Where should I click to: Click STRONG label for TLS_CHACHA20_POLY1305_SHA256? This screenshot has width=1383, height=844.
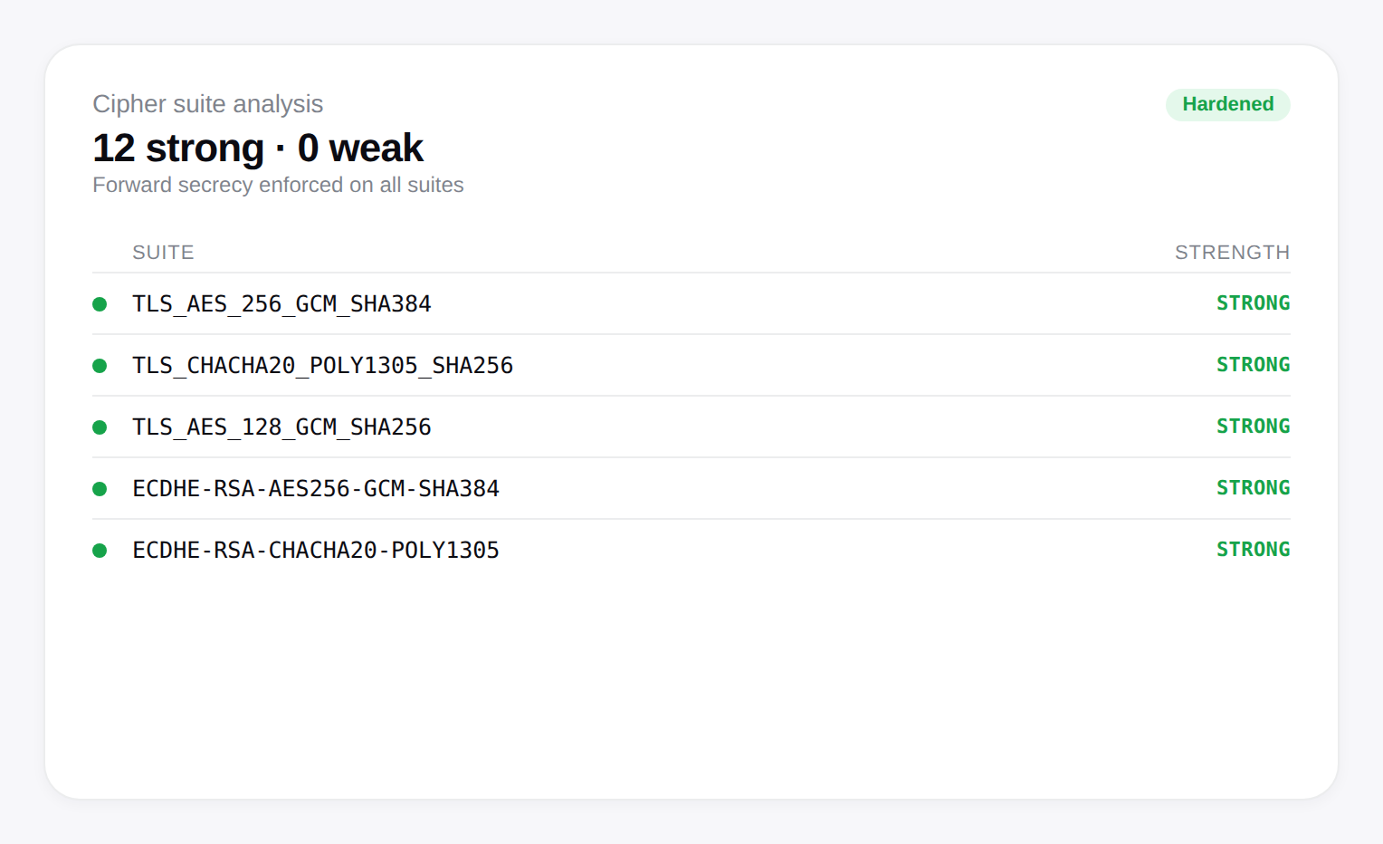[x=1253, y=365]
